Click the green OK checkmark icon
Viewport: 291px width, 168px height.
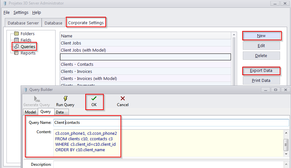tap(94, 99)
